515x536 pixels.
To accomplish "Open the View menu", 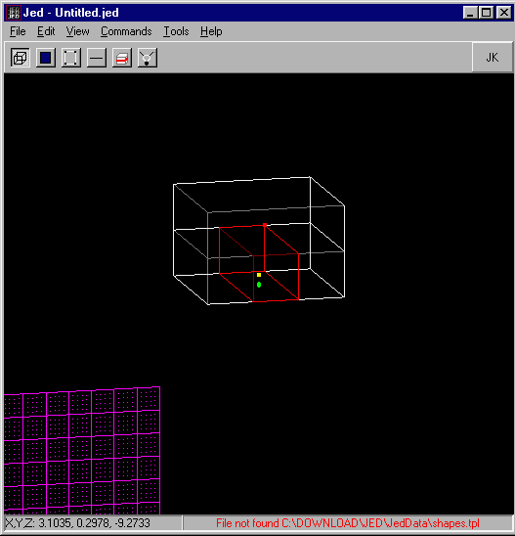I will [x=77, y=31].
